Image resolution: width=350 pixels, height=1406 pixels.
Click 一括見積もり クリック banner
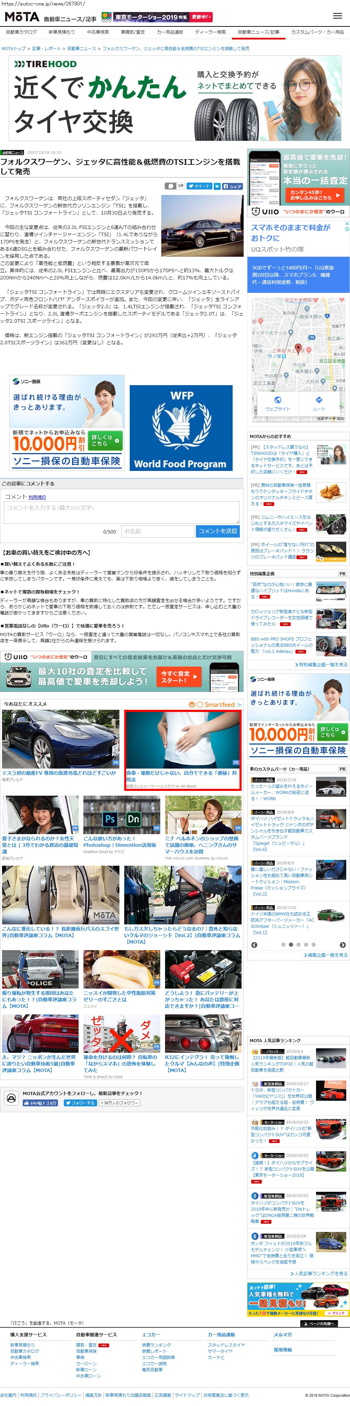[298, 1300]
